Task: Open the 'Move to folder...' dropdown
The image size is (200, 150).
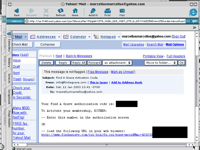Action: pos(161,63)
